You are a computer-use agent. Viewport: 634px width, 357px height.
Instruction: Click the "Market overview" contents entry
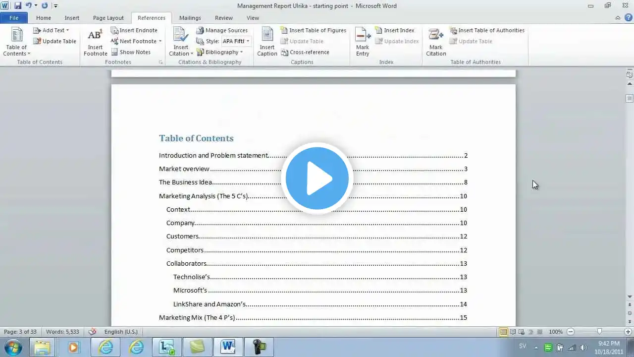(x=184, y=169)
